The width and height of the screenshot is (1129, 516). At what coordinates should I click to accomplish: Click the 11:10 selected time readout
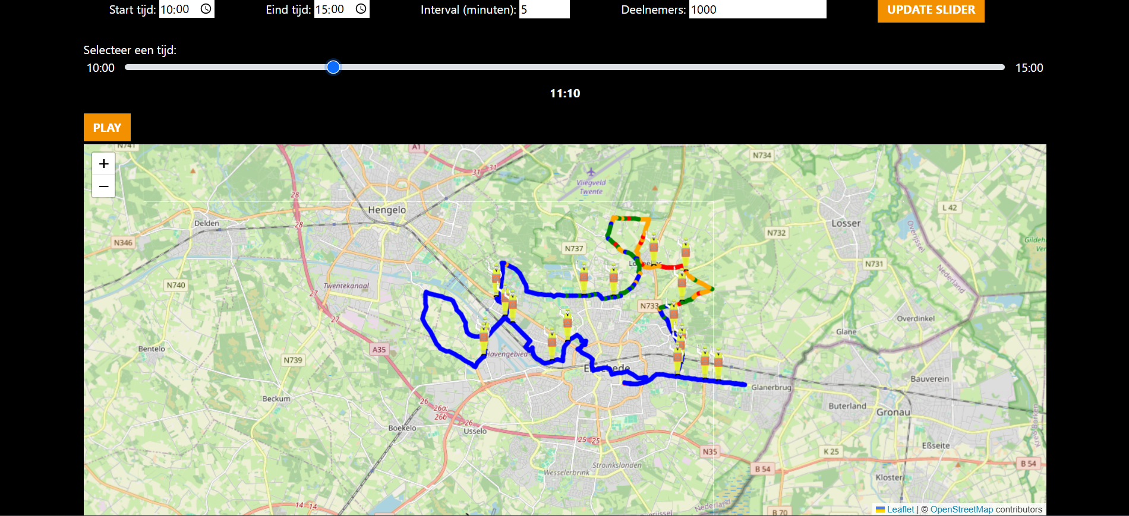(x=564, y=93)
